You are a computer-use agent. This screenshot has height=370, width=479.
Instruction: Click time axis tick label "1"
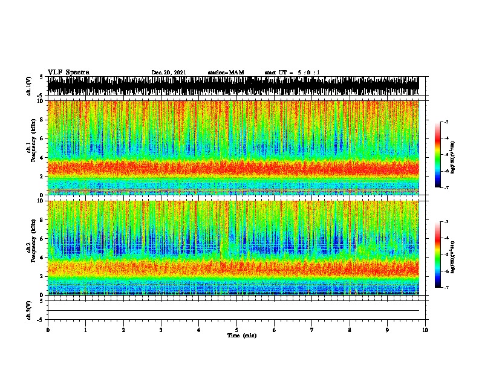point(85,330)
